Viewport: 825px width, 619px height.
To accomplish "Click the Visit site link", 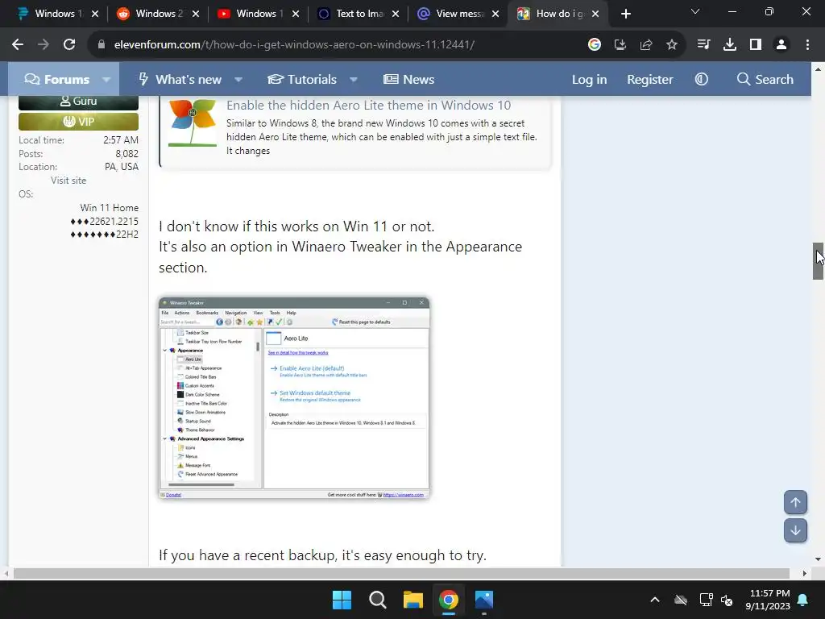I will pos(68,181).
